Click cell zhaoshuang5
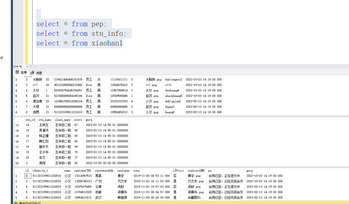Image resolution: width=349 pixels, height=204 pixels. point(173,96)
